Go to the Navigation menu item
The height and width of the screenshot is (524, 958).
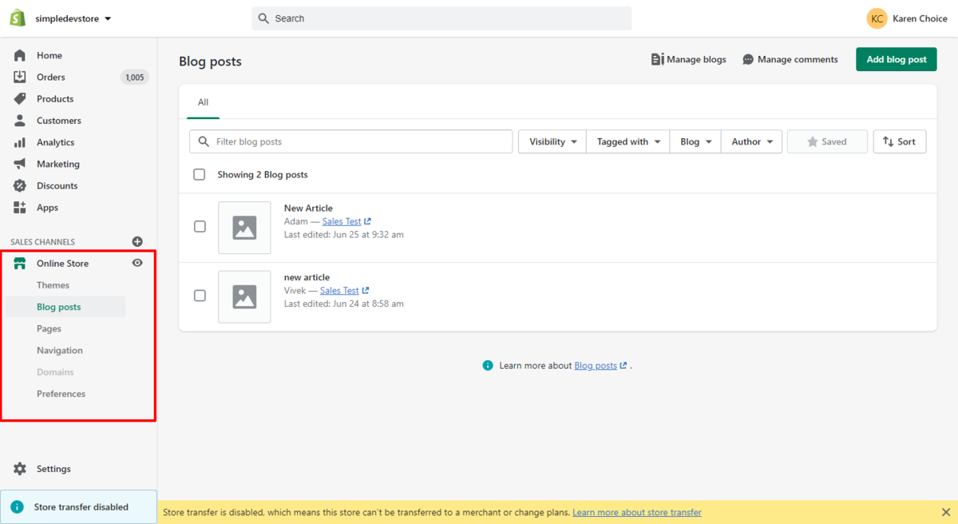(x=60, y=351)
